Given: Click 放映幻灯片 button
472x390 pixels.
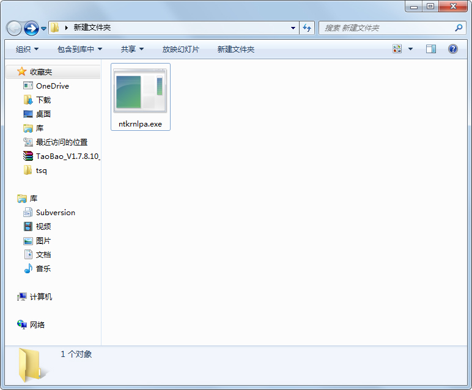Looking at the screenshot, I should (x=180, y=49).
